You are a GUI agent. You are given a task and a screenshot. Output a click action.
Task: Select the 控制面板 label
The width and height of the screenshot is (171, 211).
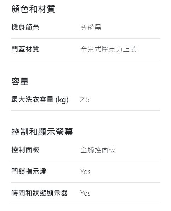tap(25, 150)
